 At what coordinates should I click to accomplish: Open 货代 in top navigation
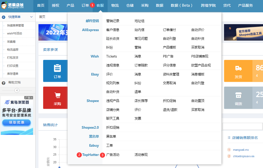point(227,5)
